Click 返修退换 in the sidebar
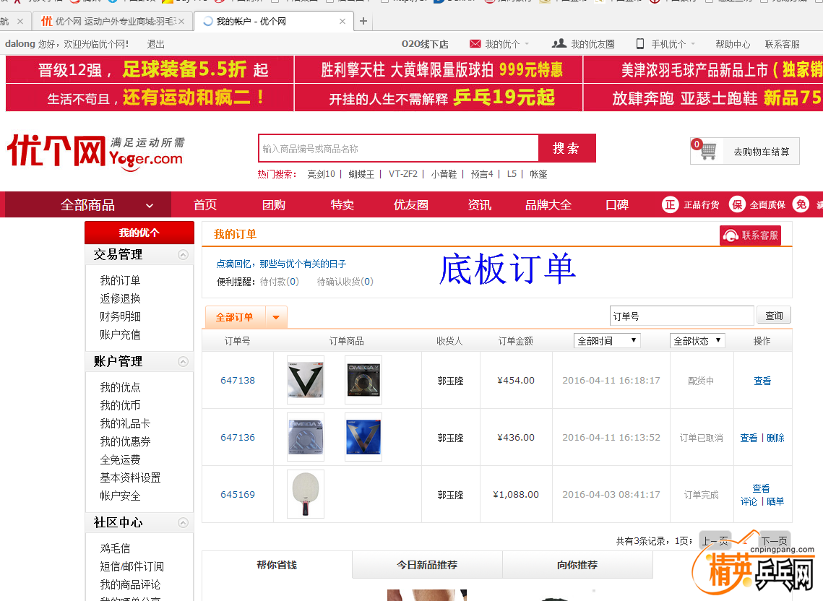823x601 pixels. 120,298
